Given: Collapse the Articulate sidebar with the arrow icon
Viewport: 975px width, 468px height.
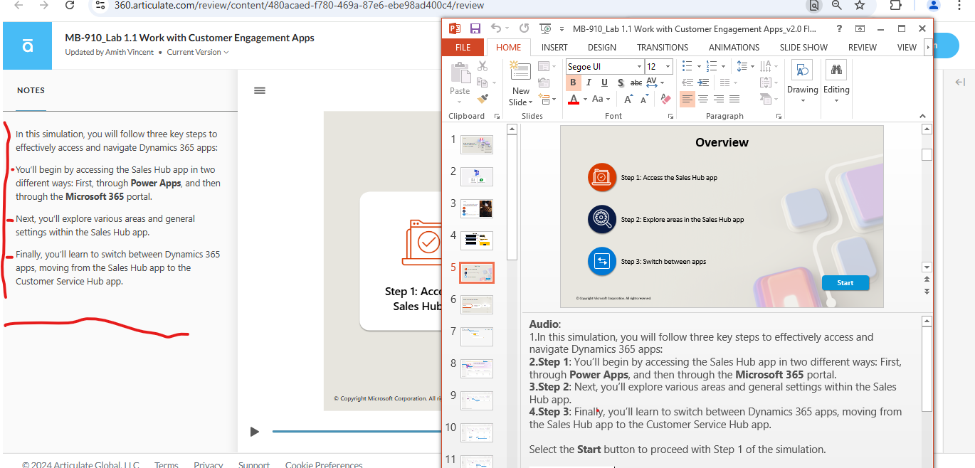Looking at the screenshot, I should click(x=960, y=83).
